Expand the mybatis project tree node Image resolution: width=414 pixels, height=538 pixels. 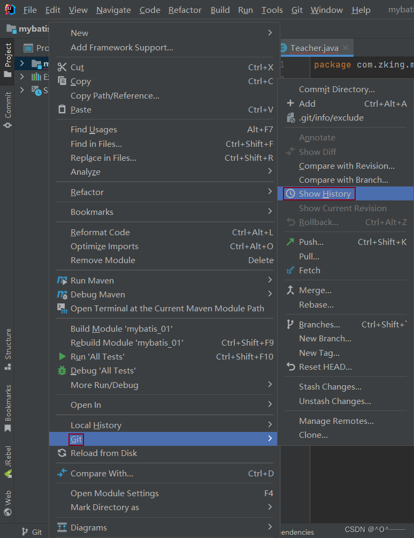coord(22,64)
